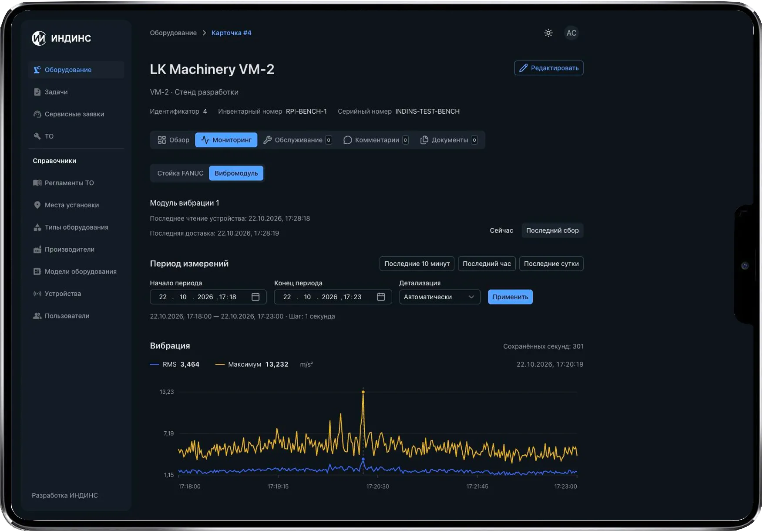This screenshot has height=531, width=763.
Task: Open calendar picker for Конец периода
Action: [x=381, y=297]
